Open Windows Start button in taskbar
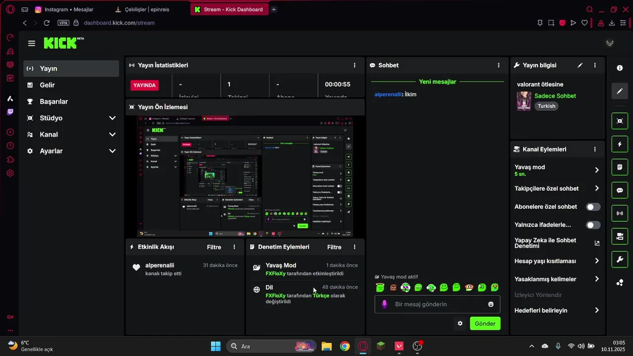Viewport: 633px width, 356px height. click(216, 346)
